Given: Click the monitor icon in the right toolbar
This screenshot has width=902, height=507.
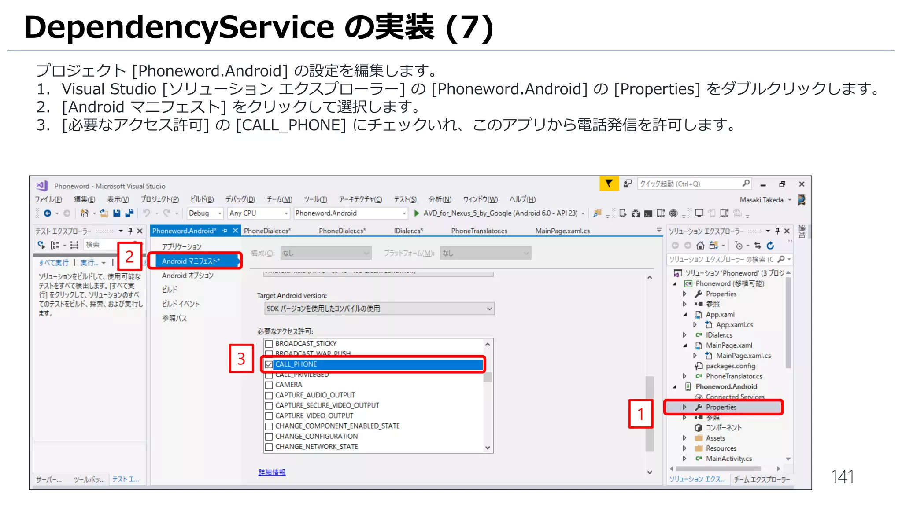Looking at the screenshot, I should pos(699,213).
